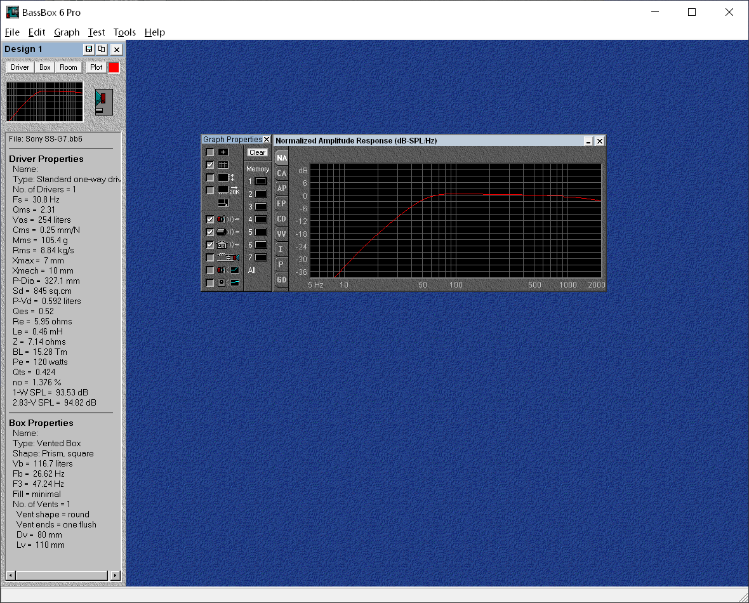Switch to the CA graph tab
The height and width of the screenshot is (603, 749).
coord(282,173)
